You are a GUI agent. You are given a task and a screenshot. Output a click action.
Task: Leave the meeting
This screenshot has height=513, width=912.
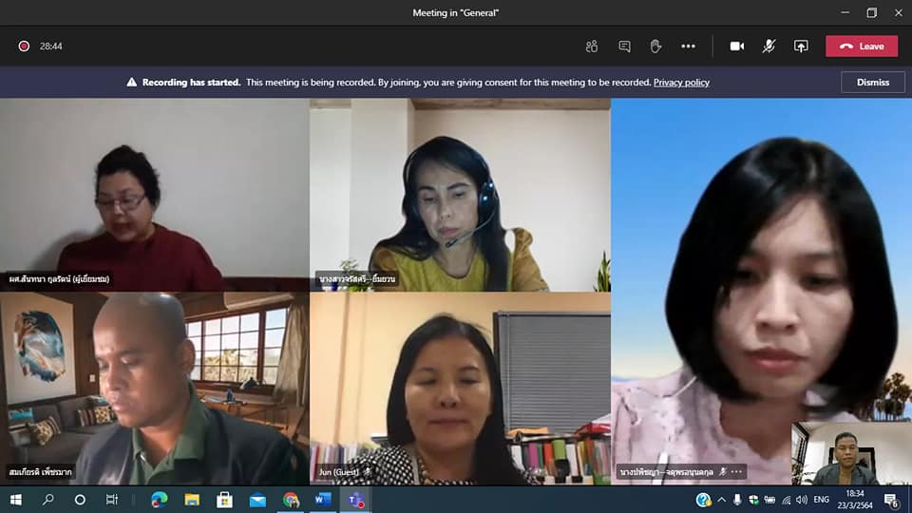tap(861, 46)
